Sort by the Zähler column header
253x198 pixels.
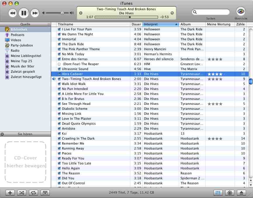pos(240,24)
